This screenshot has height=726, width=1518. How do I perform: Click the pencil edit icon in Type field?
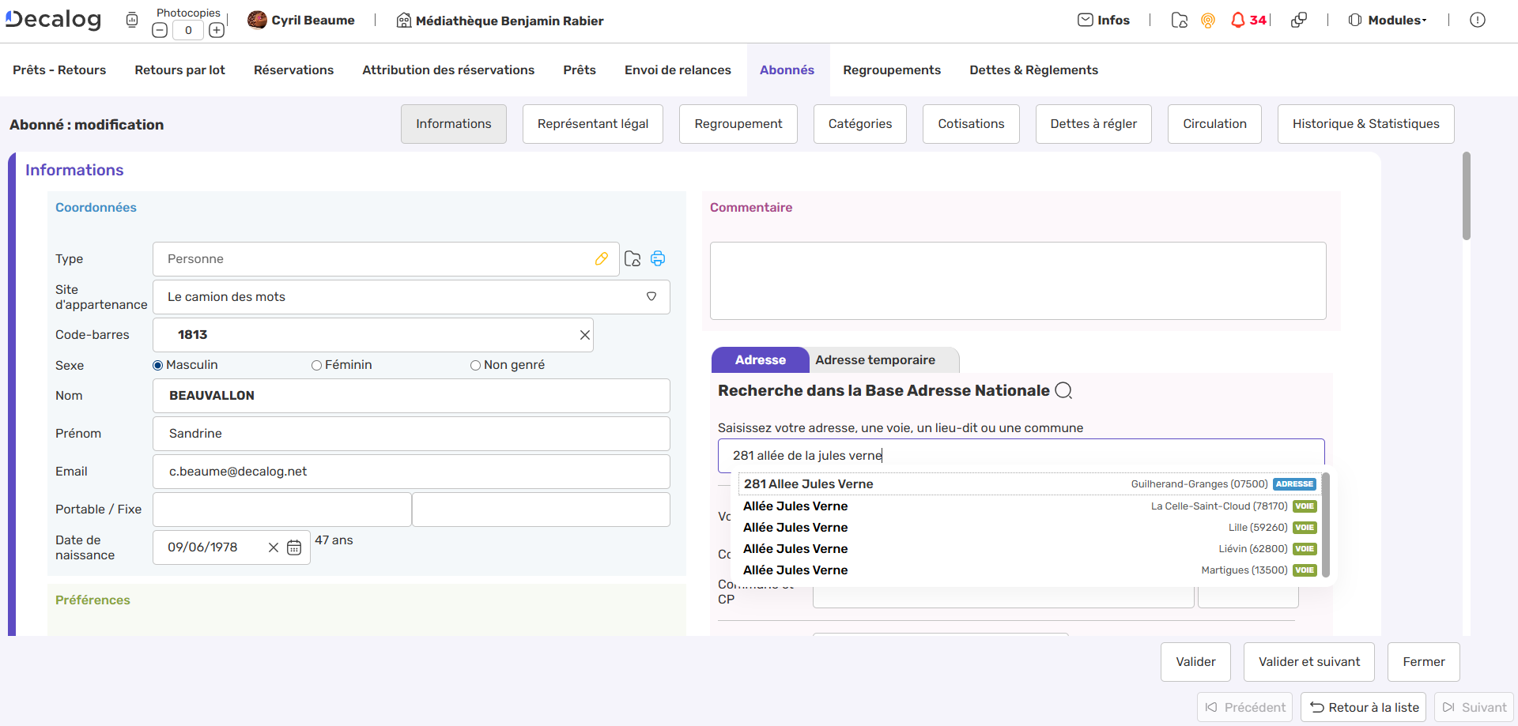(602, 259)
